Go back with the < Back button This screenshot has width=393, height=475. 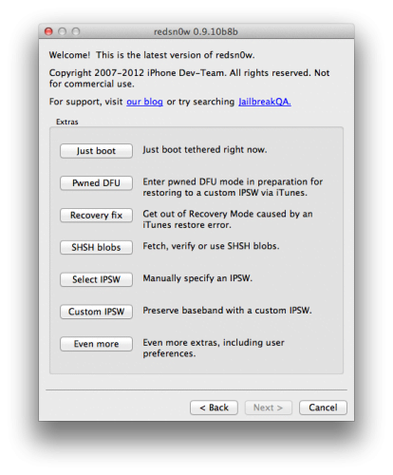[214, 408]
